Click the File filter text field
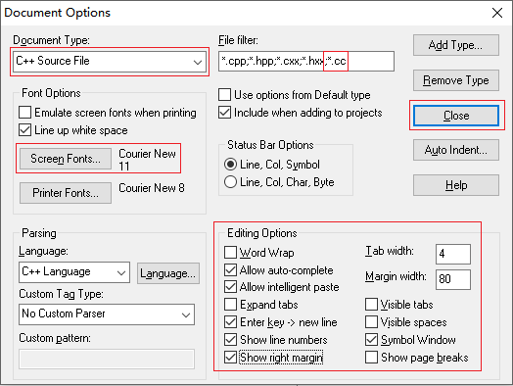The height and width of the screenshot is (386, 513). coord(306,61)
